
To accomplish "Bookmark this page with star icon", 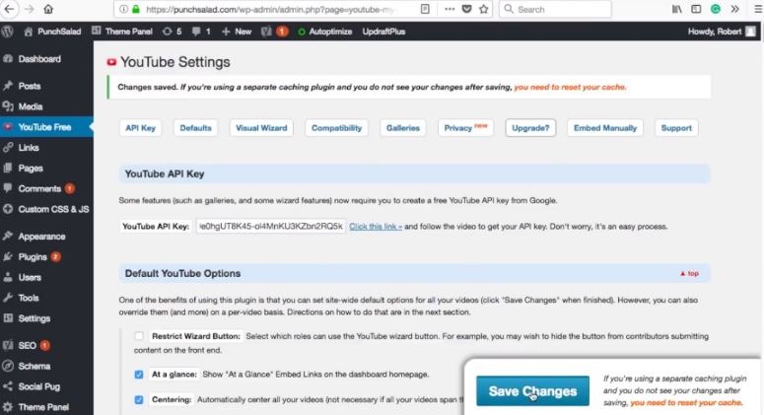I will (x=483, y=9).
